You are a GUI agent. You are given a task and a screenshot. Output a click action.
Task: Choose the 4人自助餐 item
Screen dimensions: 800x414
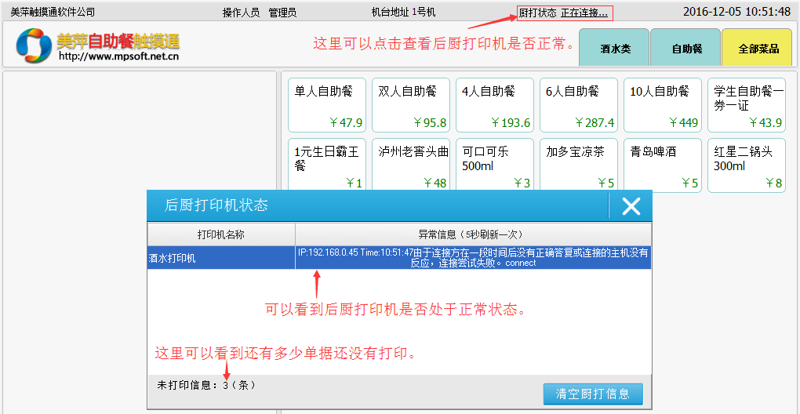[495, 105]
